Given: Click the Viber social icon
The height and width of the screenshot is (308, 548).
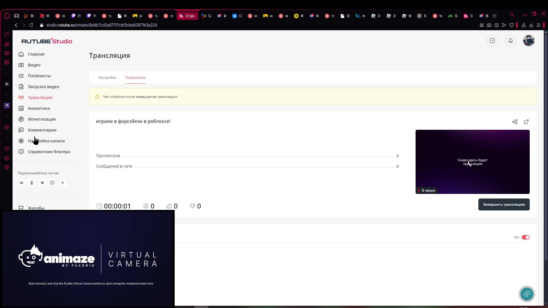Looking at the screenshot, I should tap(52, 183).
